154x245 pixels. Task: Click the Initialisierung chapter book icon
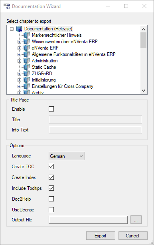point(27,80)
